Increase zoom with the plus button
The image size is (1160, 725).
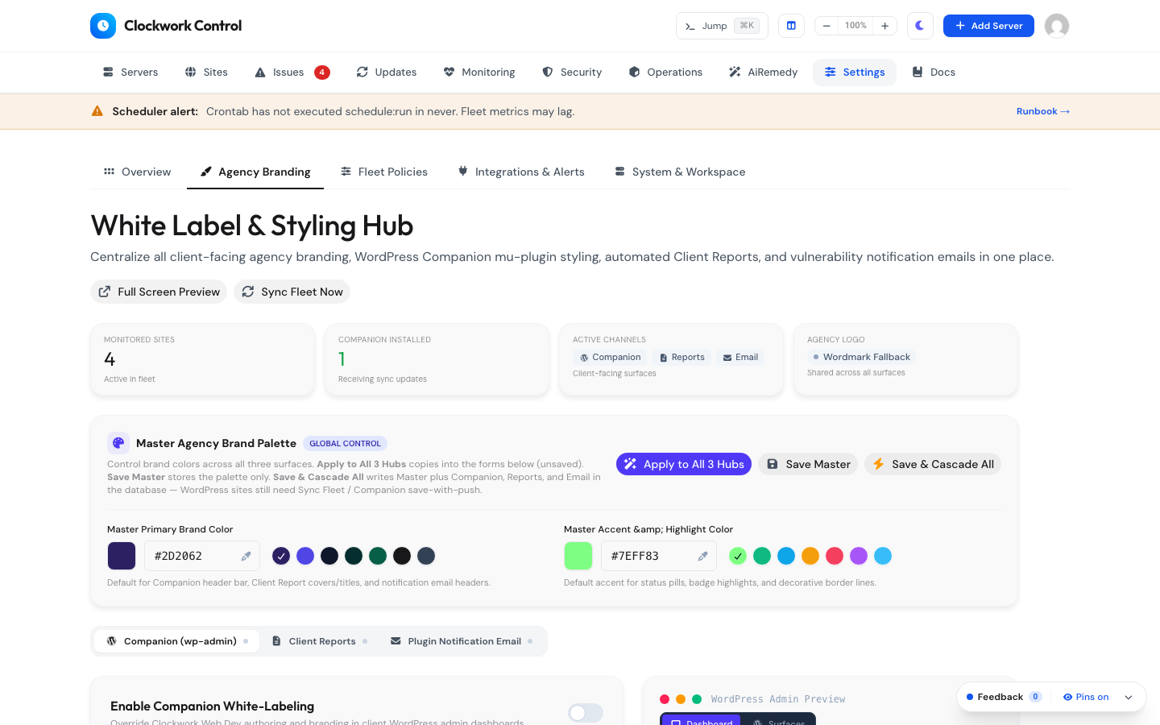tap(884, 26)
